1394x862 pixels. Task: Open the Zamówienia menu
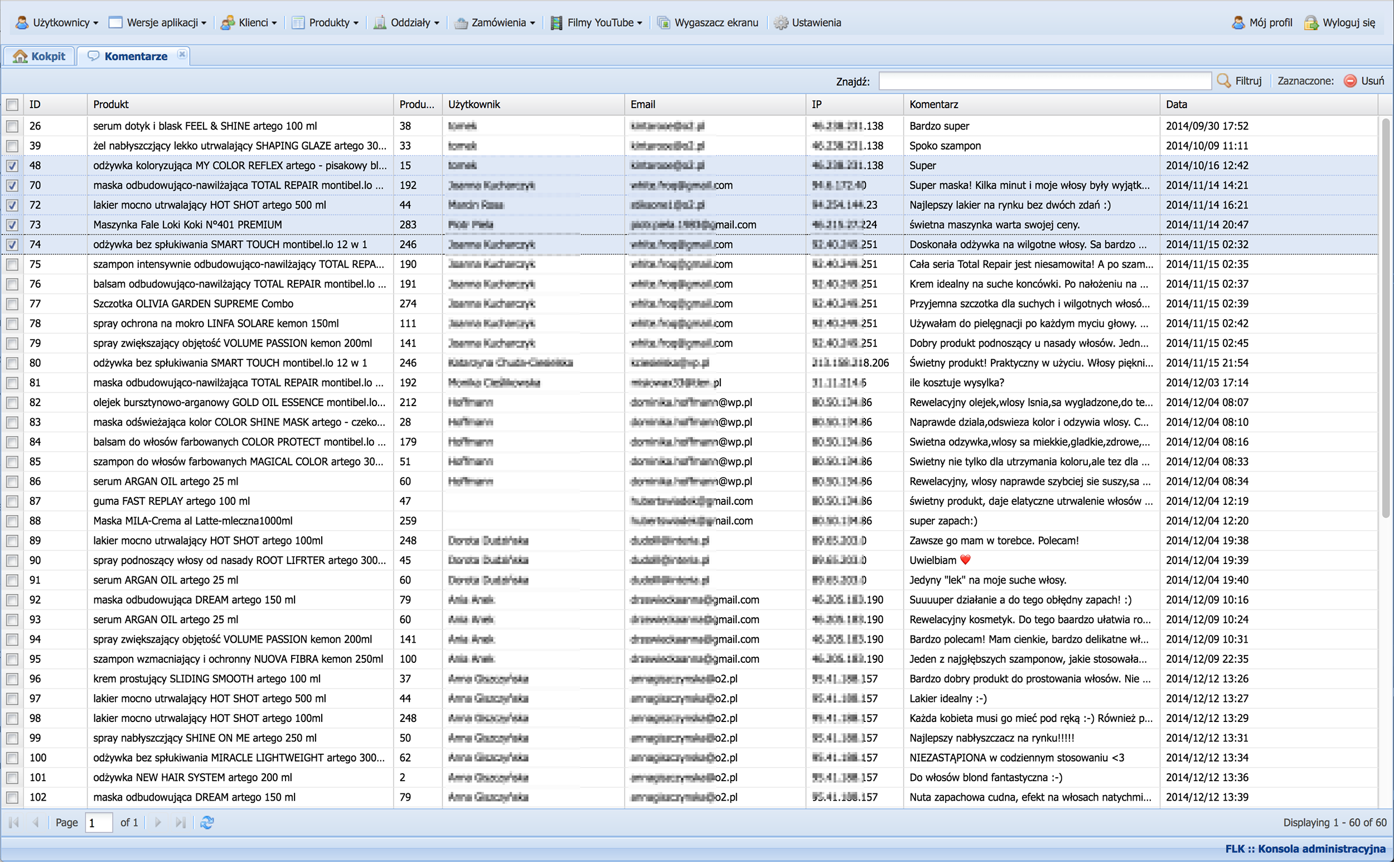[495, 23]
